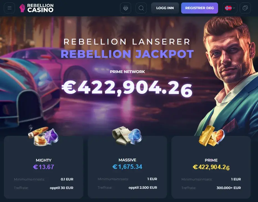Viewport: 258px width, 202px height.
Task: Open the diamond rewards icon
Action: pos(126,8)
